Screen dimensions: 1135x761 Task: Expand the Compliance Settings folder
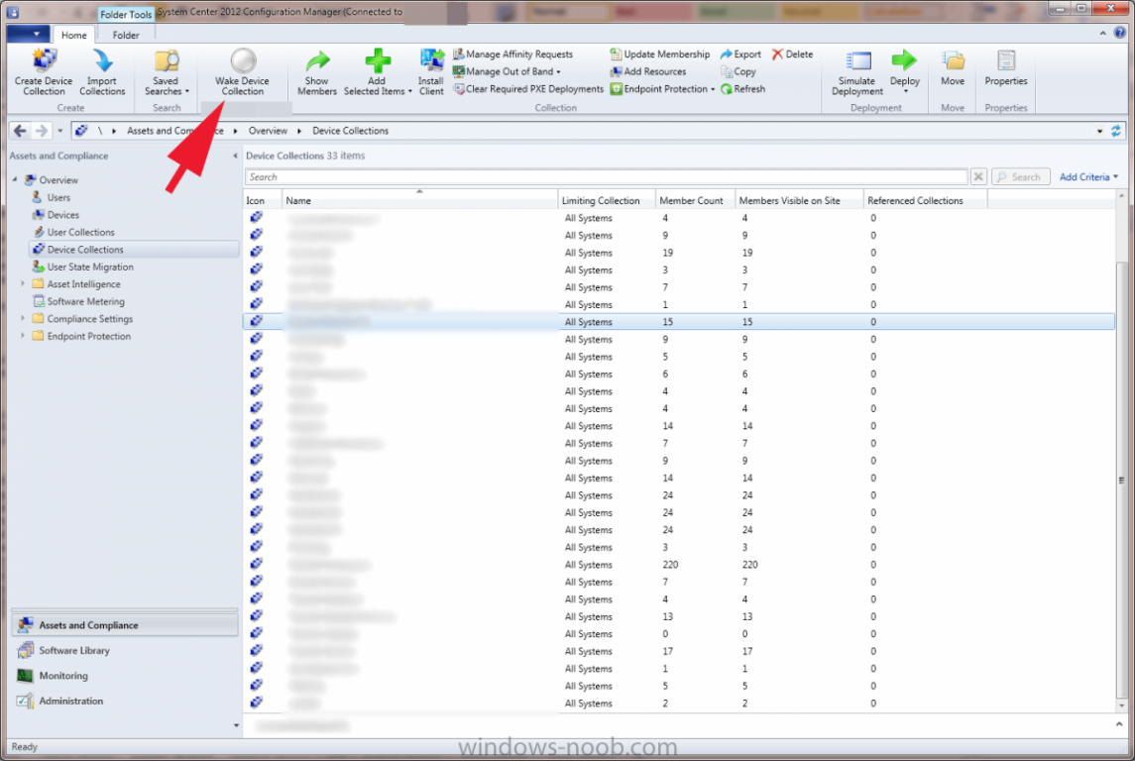[x=23, y=318]
